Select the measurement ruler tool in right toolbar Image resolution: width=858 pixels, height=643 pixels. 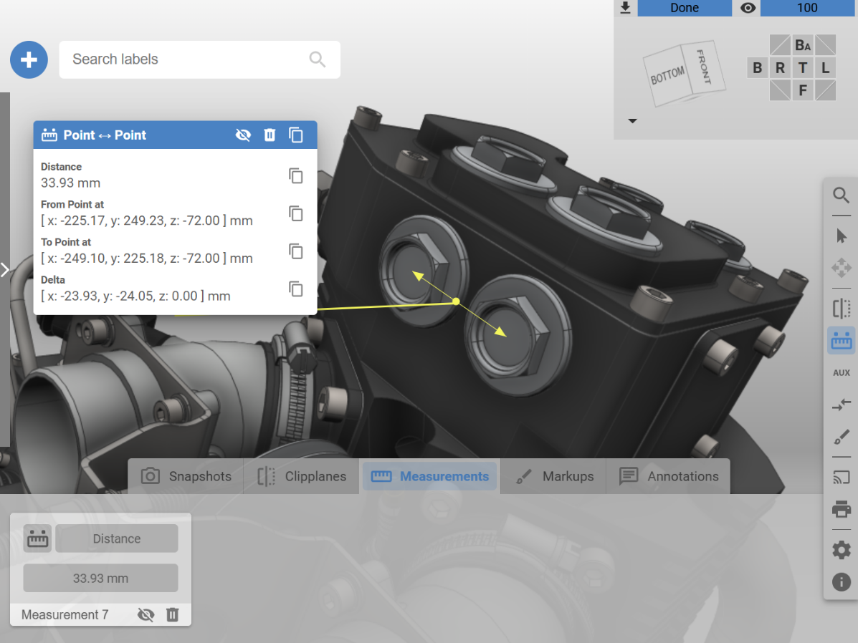click(x=841, y=341)
